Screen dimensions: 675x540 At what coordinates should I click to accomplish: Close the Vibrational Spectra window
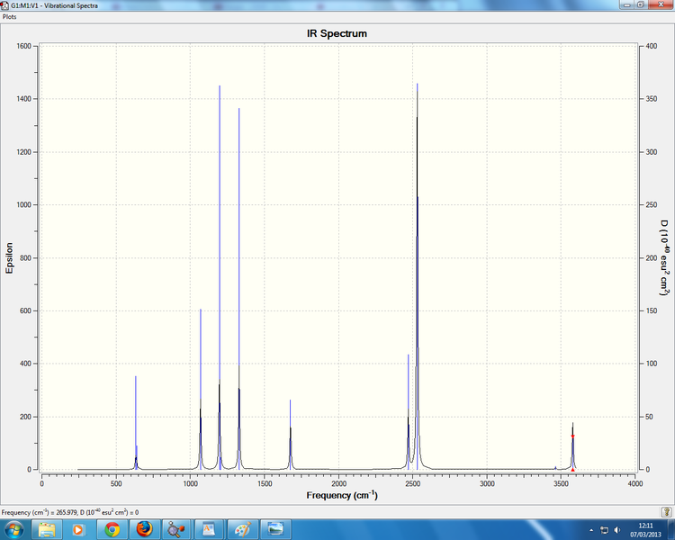[x=661, y=4]
